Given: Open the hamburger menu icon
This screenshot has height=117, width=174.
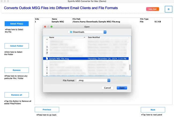Looking at the screenshot, I should point(168,9).
